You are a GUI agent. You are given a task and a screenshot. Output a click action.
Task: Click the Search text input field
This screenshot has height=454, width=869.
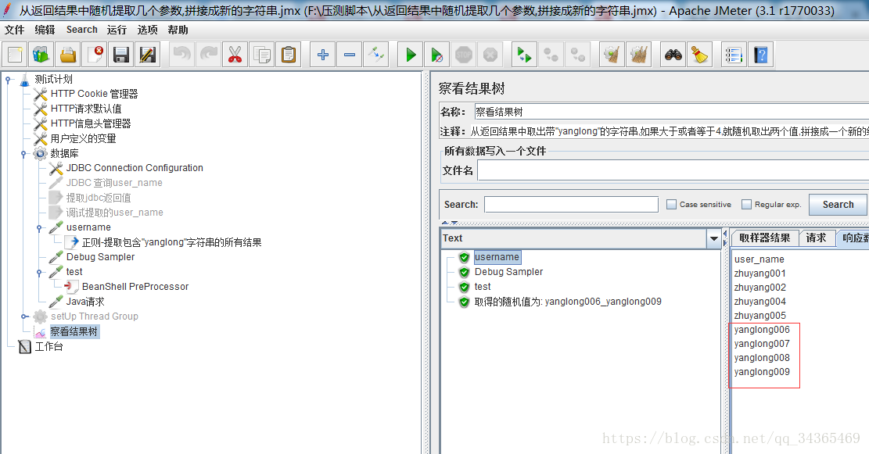point(571,204)
